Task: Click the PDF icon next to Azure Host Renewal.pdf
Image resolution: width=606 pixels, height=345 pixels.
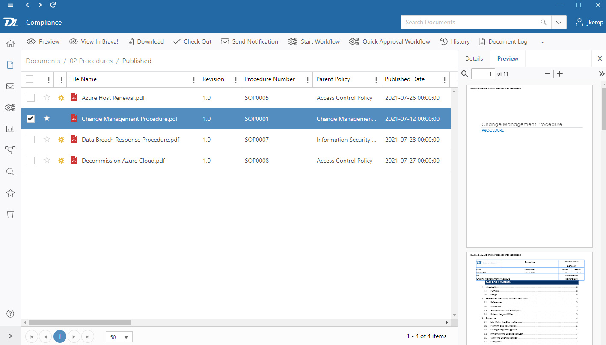Action: (74, 97)
